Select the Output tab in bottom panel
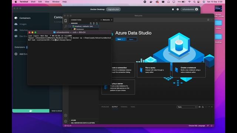237x133 pixels. tap(115, 107)
